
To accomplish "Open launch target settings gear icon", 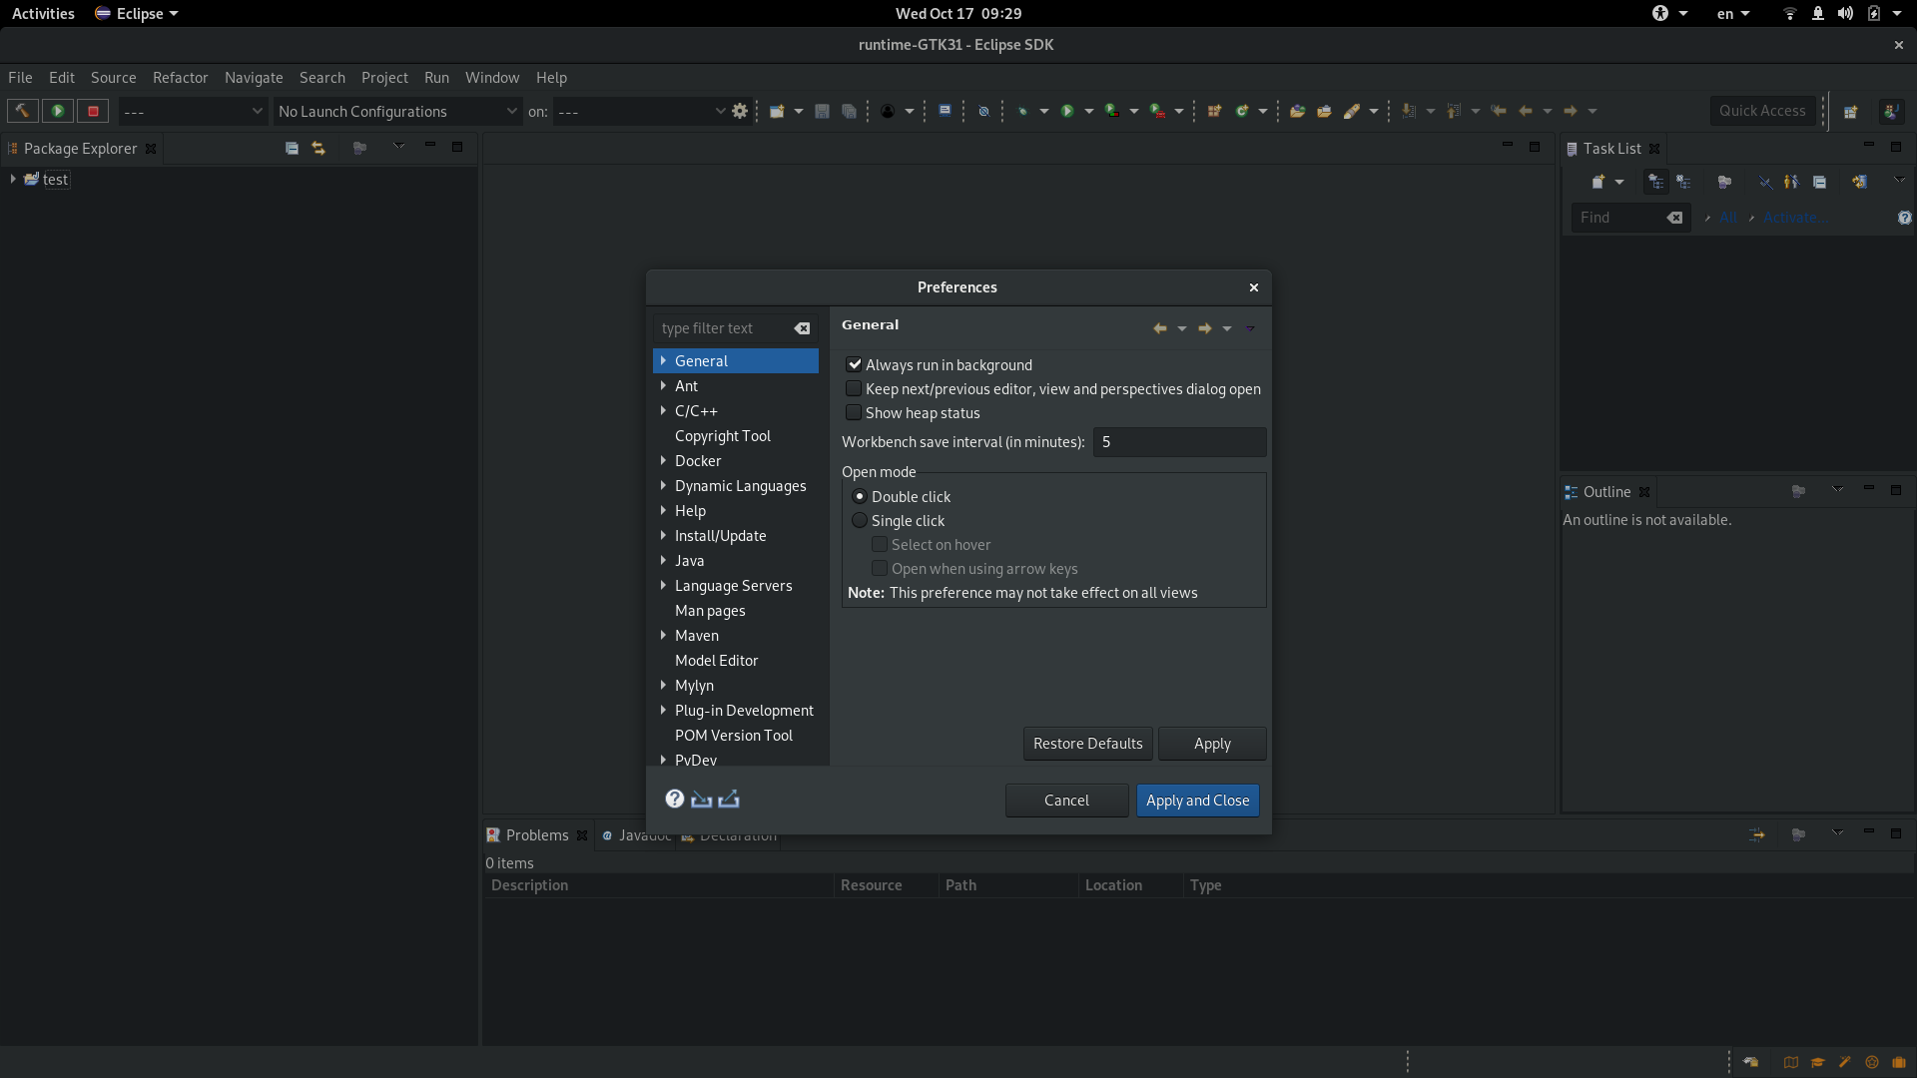I will pos(740,111).
